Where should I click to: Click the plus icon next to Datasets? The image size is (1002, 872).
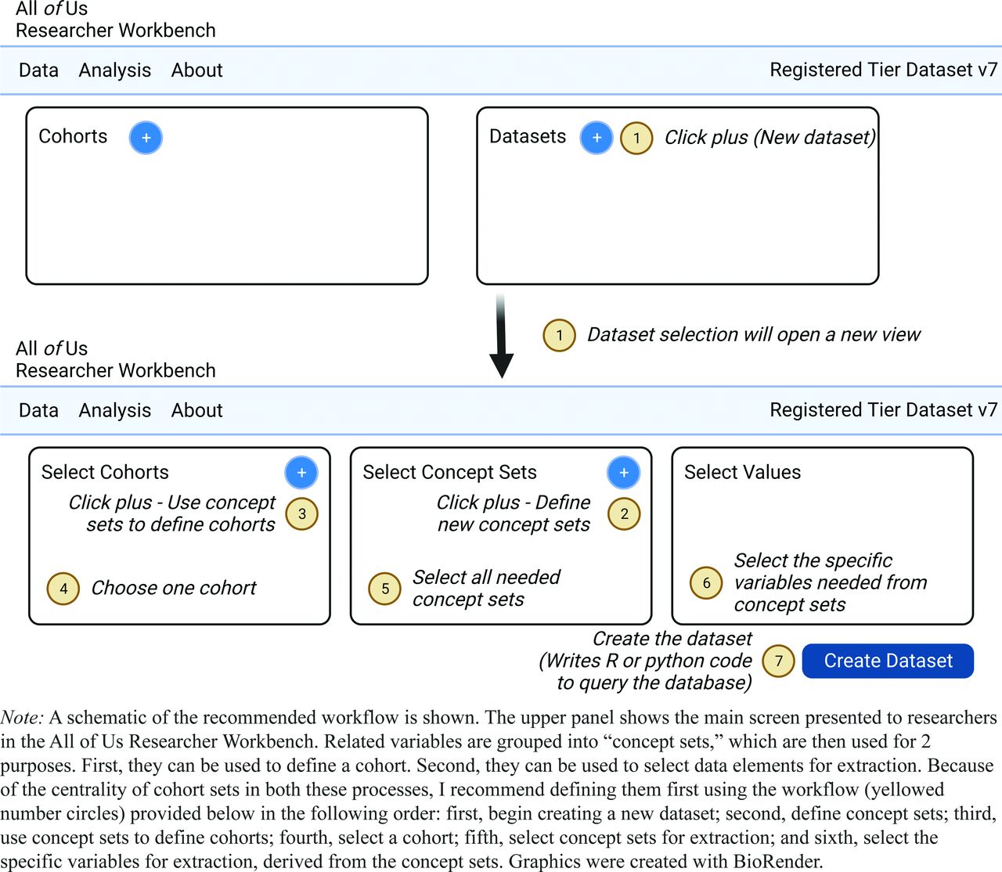[x=597, y=138]
